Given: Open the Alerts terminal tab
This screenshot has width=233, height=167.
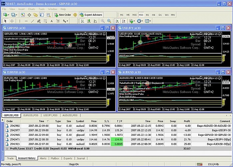Looking at the screenshot, I should pos(43,158).
